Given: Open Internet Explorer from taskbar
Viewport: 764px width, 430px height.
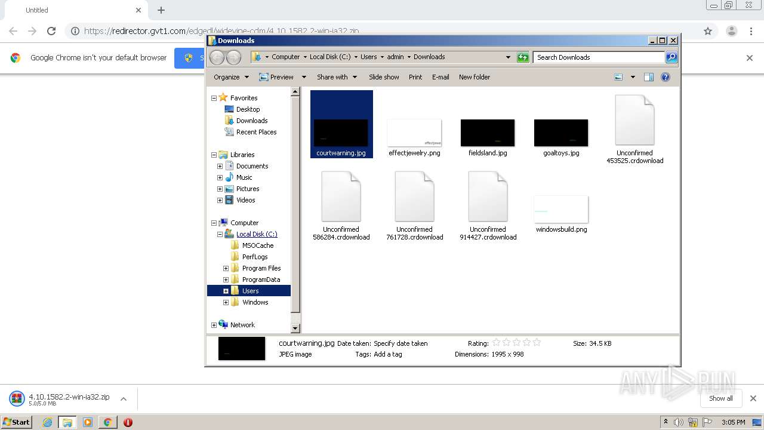Looking at the screenshot, I should [47, 422].
